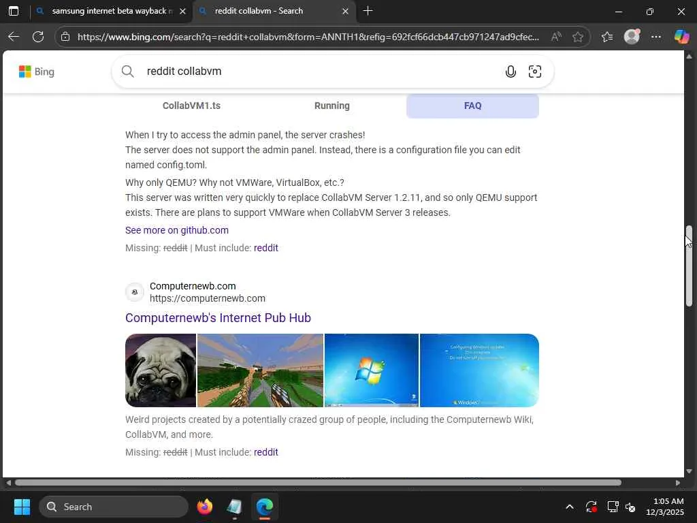Select the Running tab
The image size is (697, 523).
tap(332, 106)
